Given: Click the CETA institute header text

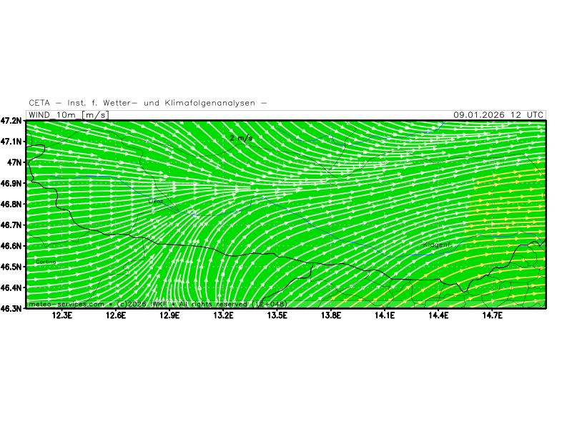Looking at the screenshot, I should [x=148, y=103].
